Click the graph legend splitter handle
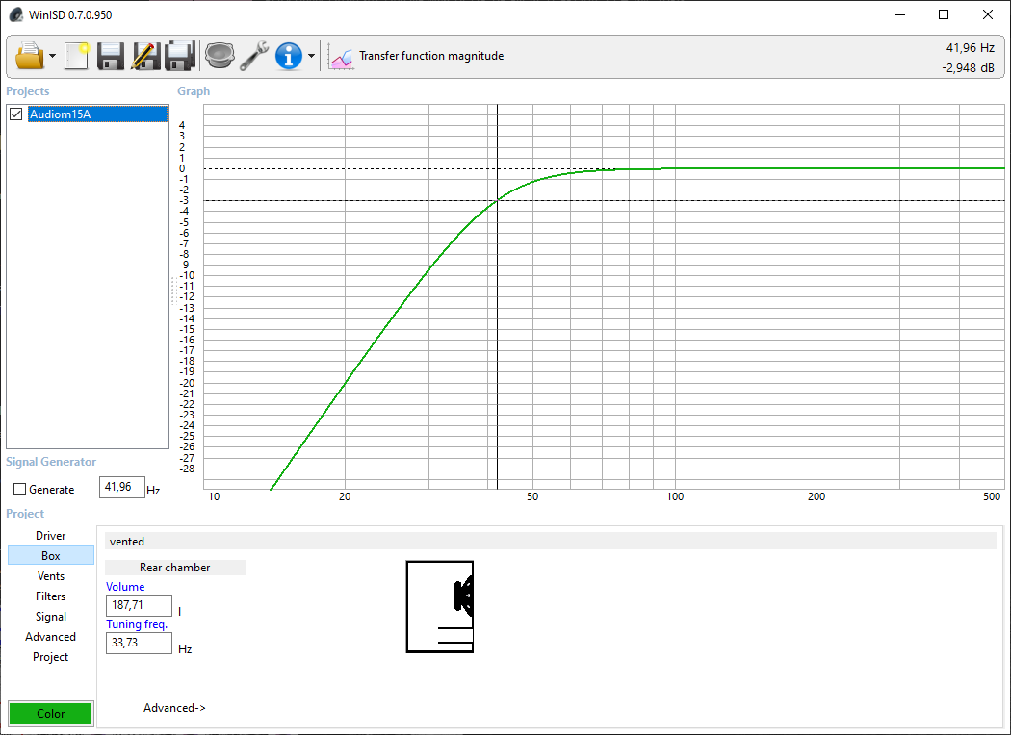Screen dimensions: 1011x735 (x=173, y=291)
